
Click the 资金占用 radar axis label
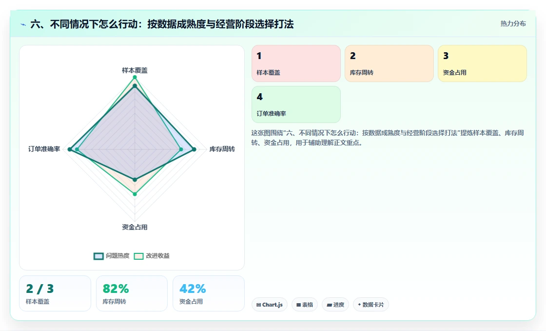[x=135, y=228]
